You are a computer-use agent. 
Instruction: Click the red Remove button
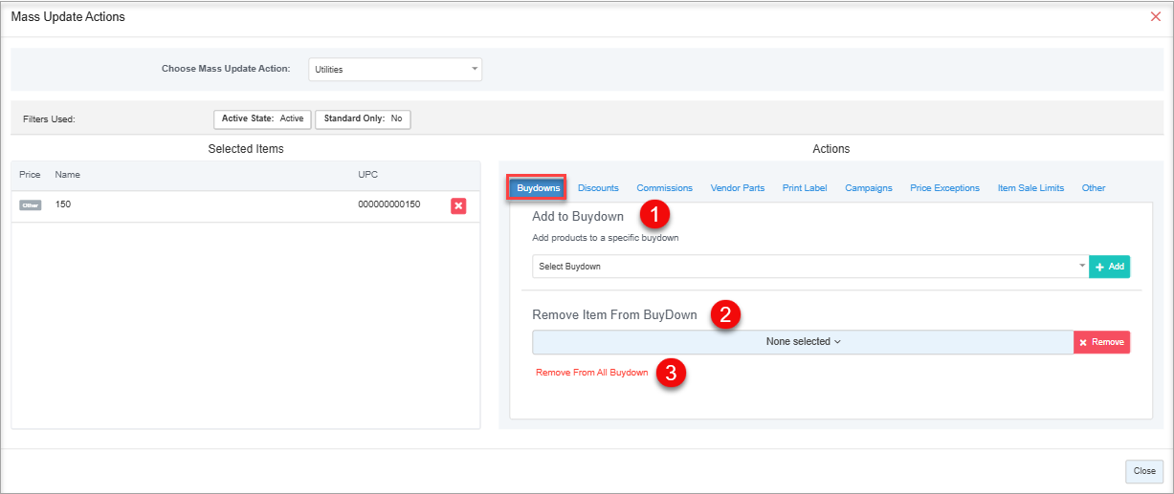point(1101,342)
